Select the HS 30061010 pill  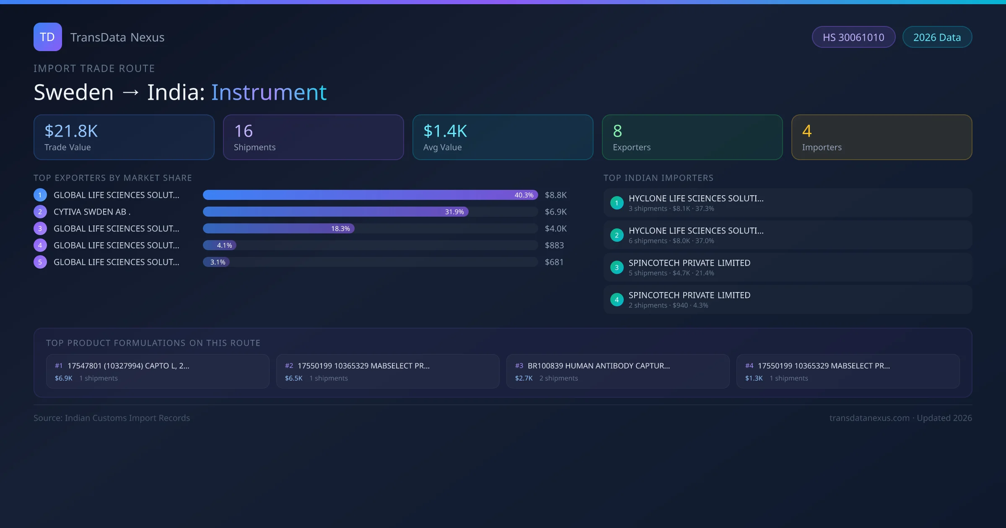853,37
